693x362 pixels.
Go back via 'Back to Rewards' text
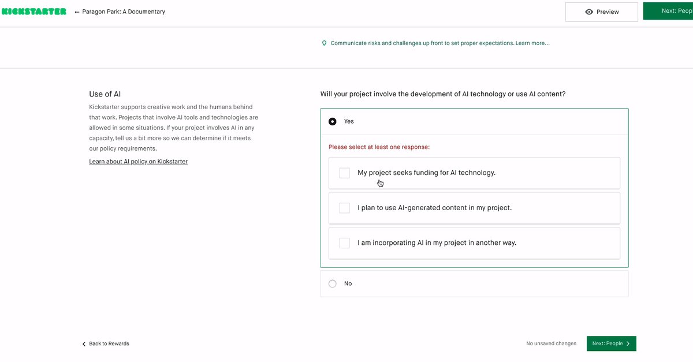(x=109, y=344)
